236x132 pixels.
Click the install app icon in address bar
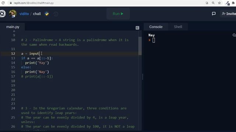[207, 3]
